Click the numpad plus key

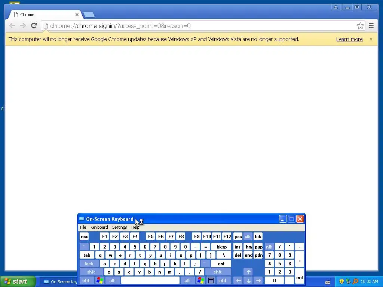pyautogui.click(x=300, y=259)
